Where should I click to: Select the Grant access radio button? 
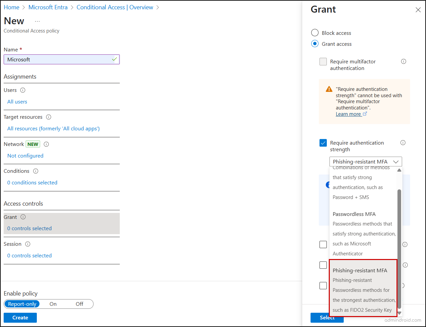[x=315, y=44]
